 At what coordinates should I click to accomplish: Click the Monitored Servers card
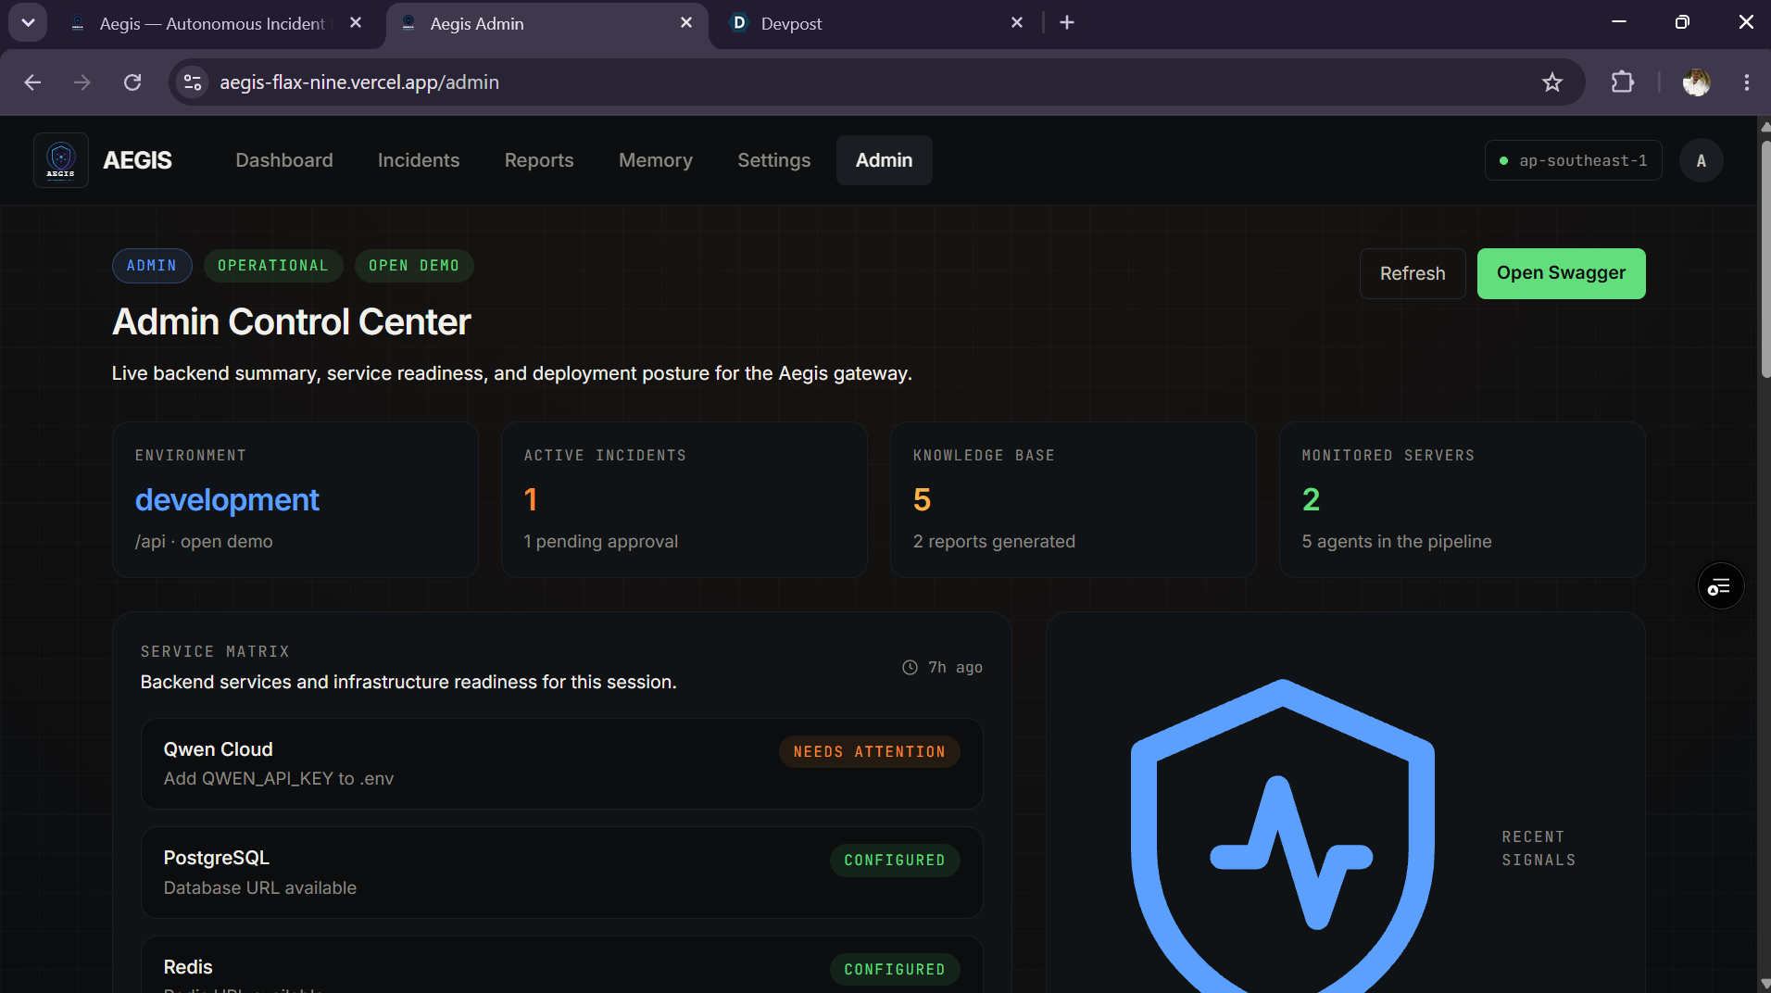point(1463,500)
